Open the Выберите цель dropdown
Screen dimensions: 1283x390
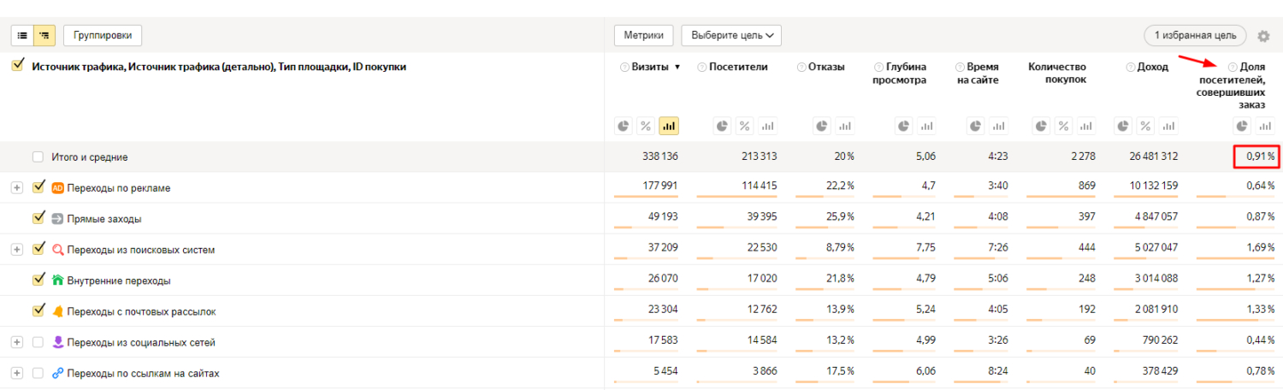(x=731, y=35)
